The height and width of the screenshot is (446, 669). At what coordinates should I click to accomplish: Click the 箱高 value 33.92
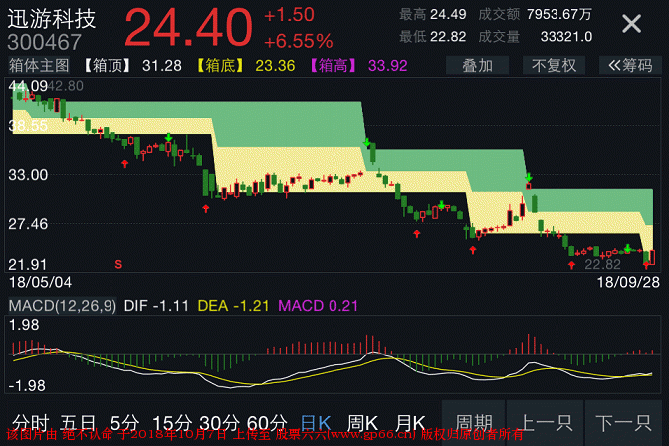(388, 66)
